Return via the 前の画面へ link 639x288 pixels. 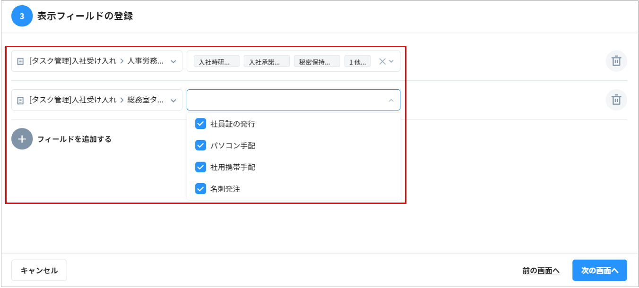[x=541, y=271]
